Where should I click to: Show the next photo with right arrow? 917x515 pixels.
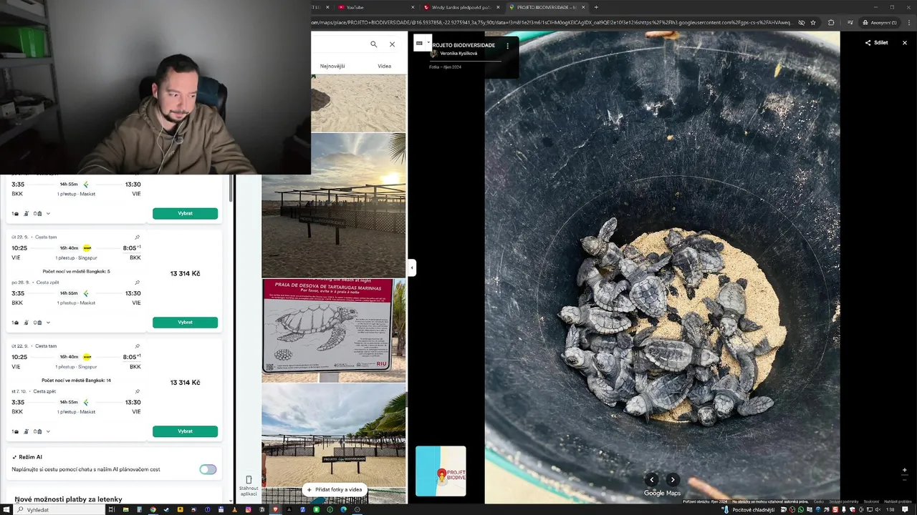[x=672, y=480]
